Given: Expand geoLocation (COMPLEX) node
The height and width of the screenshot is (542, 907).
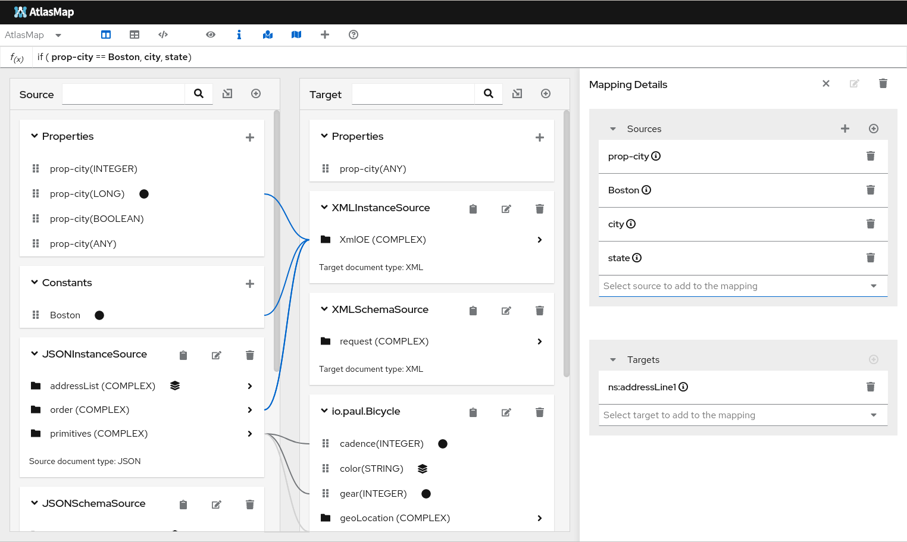Looking at the screenshot, I should 540,518.
